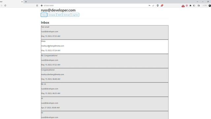
Task: Open the extensions puzzle icon
Action: pos(191,6)
